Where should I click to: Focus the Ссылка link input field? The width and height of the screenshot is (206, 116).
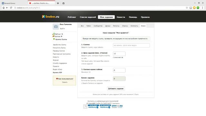click(x=131, y=45)
